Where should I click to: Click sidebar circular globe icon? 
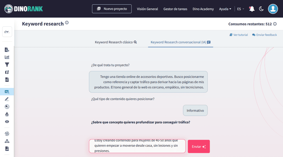pos(7,107)
